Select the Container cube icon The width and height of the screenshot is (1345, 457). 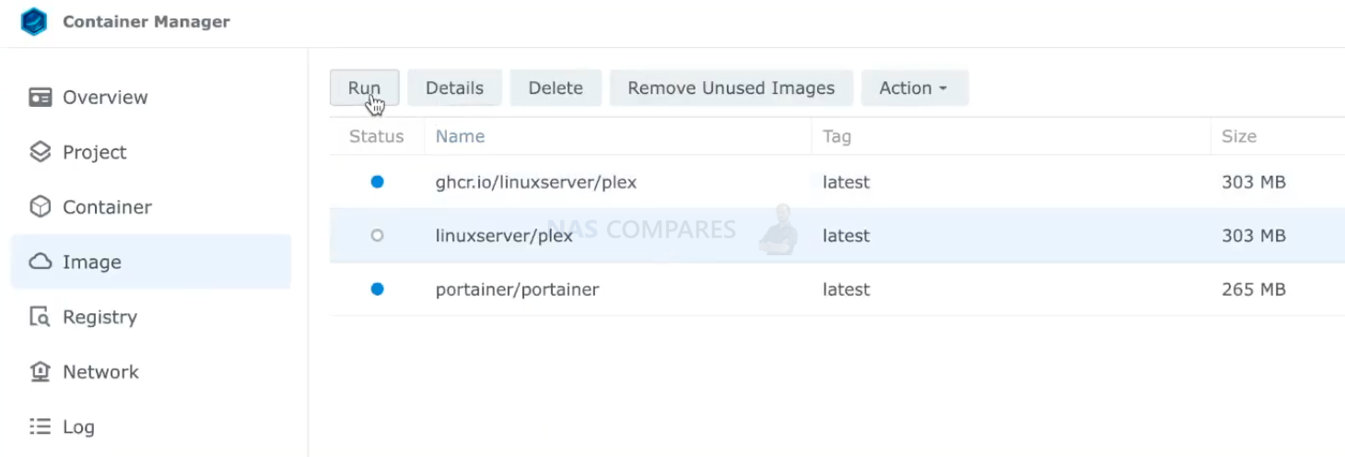coord(40,207)
